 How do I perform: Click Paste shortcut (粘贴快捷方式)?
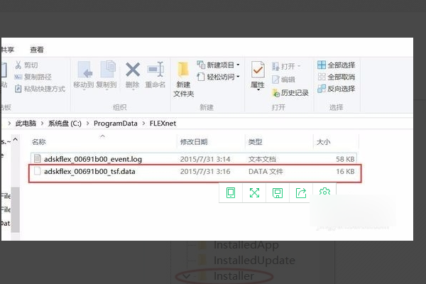[40, 89]
